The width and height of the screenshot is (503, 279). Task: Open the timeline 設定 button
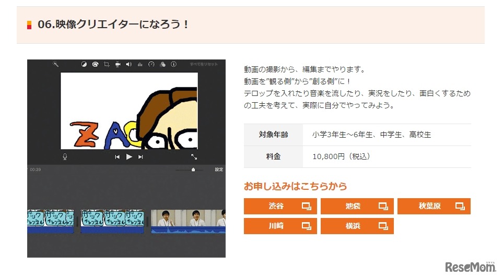coord(219,169)
